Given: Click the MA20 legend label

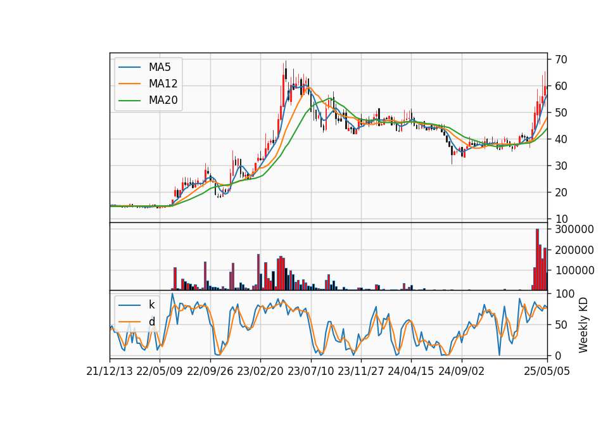Looking at the screenshot, I should pos(163,100).
